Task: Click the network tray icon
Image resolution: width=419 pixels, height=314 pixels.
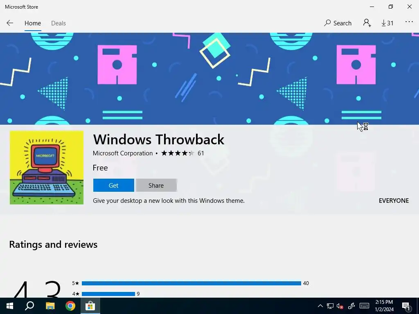Action: (x=330, y=306)
